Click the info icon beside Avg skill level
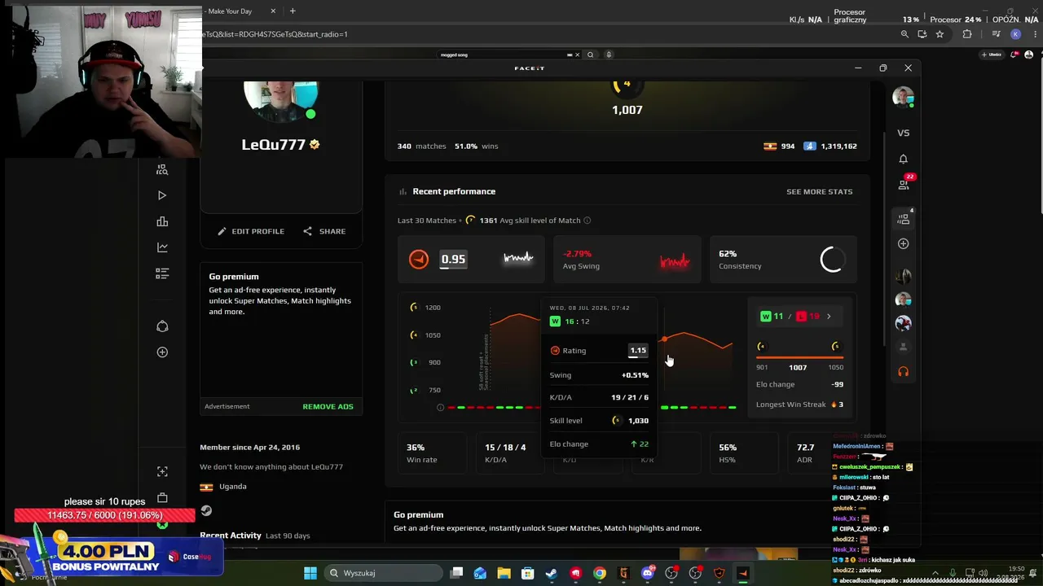1043x586 pixels. tap(587, 221)
